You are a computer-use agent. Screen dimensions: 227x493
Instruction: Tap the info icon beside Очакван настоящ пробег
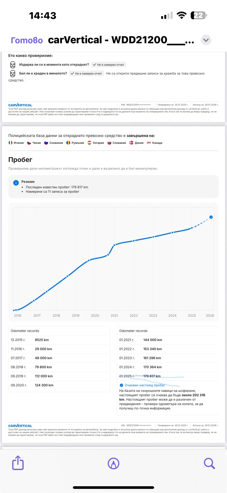(121, 385)
